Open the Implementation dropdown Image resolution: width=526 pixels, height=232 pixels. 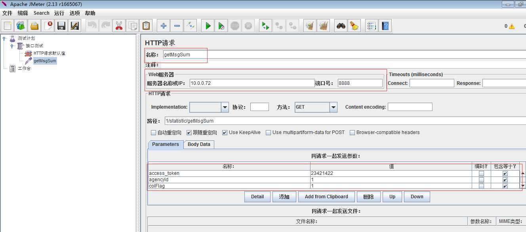tap(209, 107)
